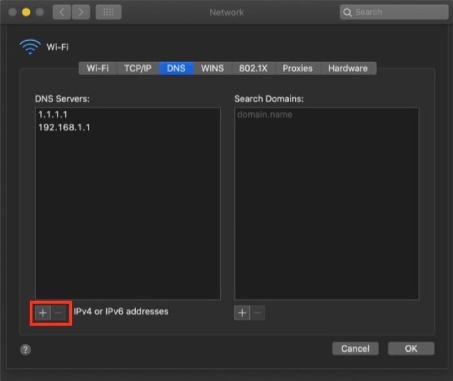The height and width of the screenshot is (381, 453).
Task: Open the Hardware tab
Action: pos(348,68)
